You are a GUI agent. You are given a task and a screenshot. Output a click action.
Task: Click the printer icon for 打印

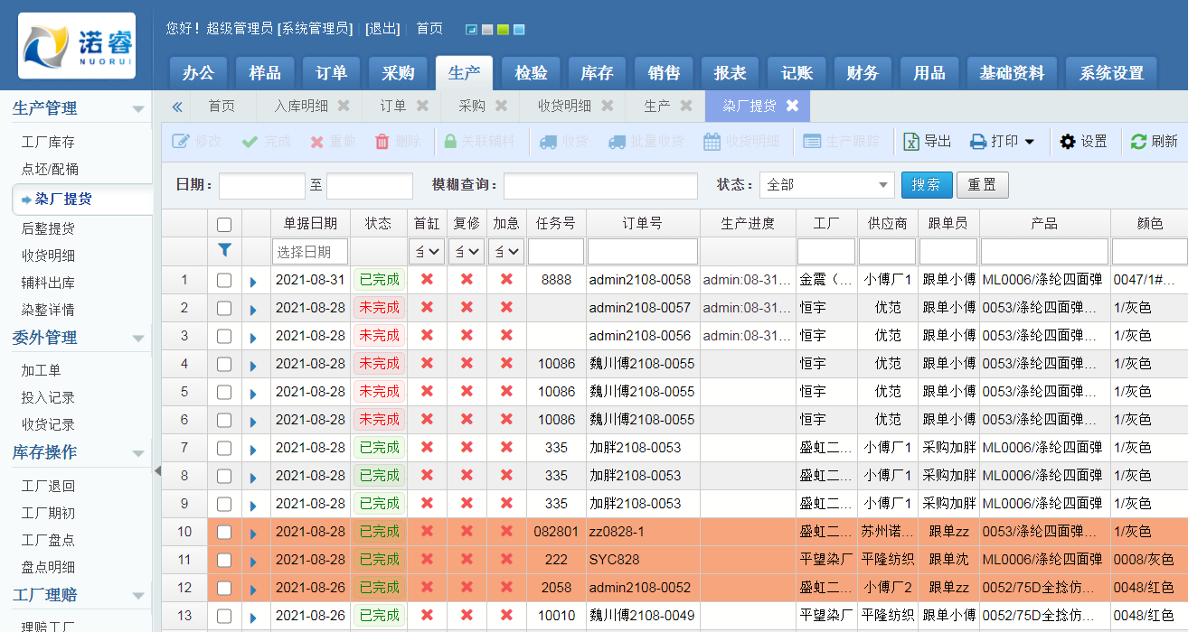tap(977, 142)
